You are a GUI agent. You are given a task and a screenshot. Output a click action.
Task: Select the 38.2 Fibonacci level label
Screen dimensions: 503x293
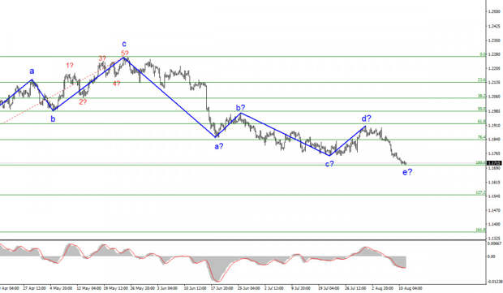pos(482,96)
